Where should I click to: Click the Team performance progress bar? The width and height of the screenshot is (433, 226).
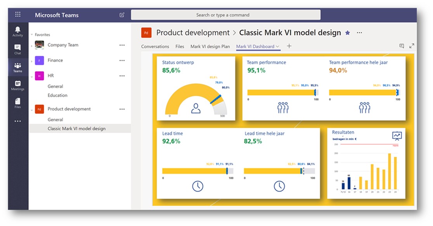pyautogui.click(x=283, y=92)
